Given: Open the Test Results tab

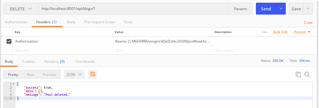Looking at the screenshot, I should (85, 62).
